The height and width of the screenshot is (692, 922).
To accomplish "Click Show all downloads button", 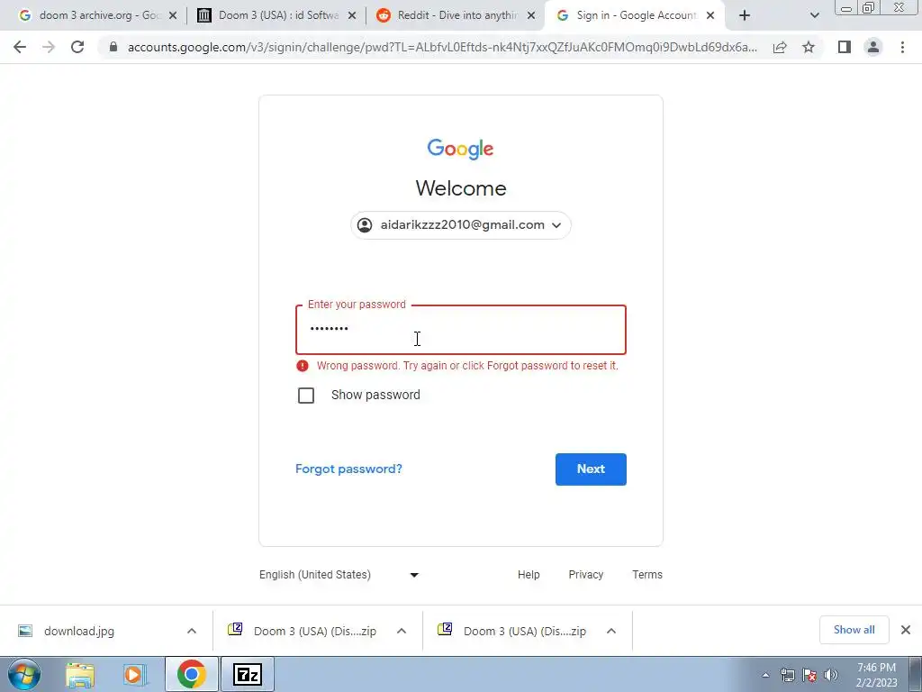I will pyautogui.click(x=854, y=630).
